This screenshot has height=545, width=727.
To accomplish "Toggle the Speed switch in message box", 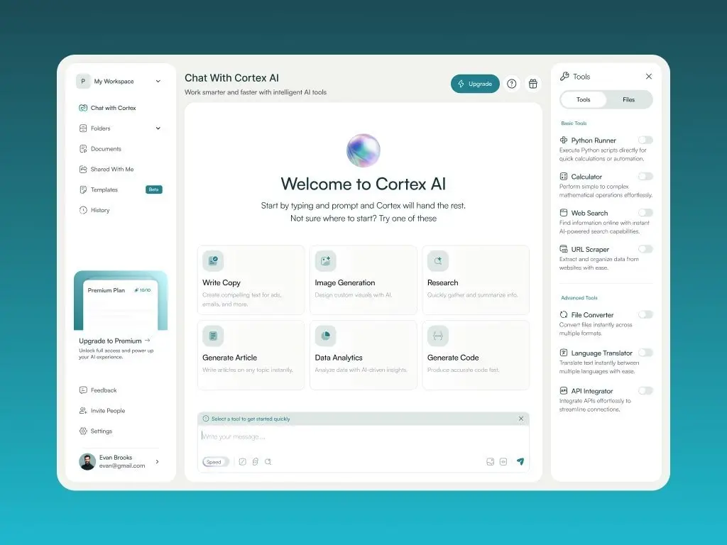I will 216,462.
